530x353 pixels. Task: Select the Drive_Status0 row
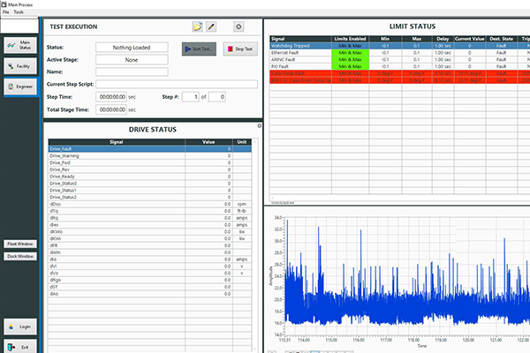(x=150, y=184)
